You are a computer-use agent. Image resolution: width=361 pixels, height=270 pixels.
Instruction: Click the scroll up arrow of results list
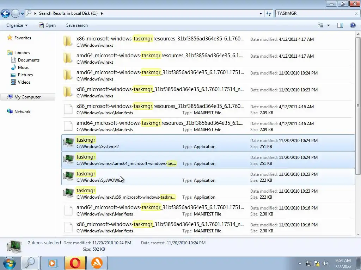click(358, 34)
